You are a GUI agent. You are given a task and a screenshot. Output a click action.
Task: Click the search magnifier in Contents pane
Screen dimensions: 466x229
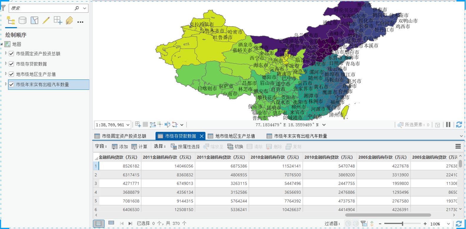click(x=77, y=8)
